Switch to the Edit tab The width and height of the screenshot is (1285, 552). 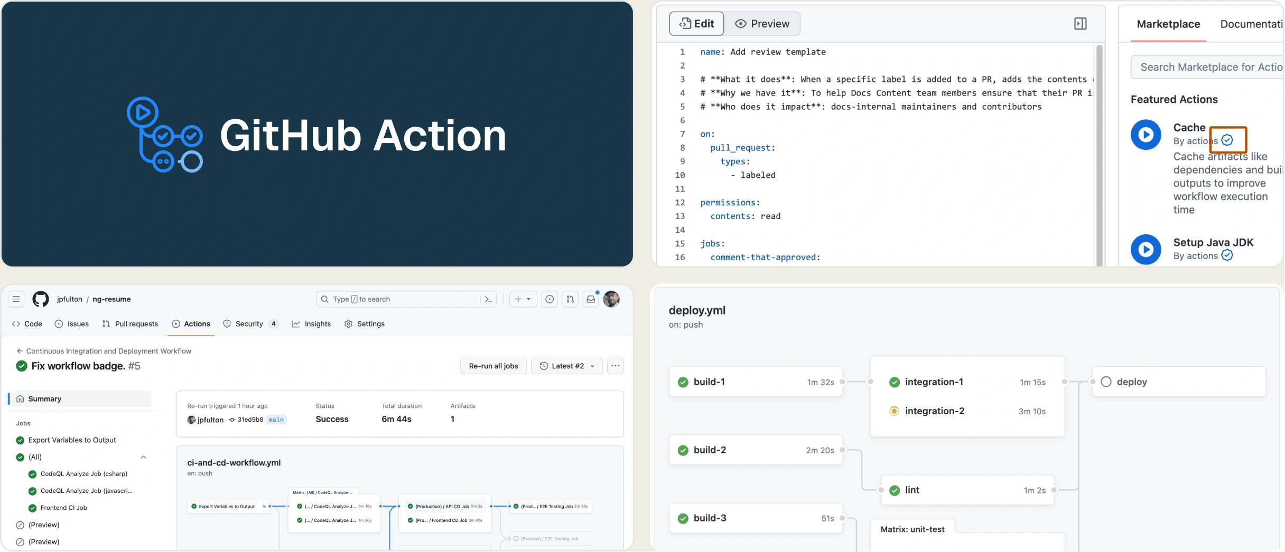point(696,24)
